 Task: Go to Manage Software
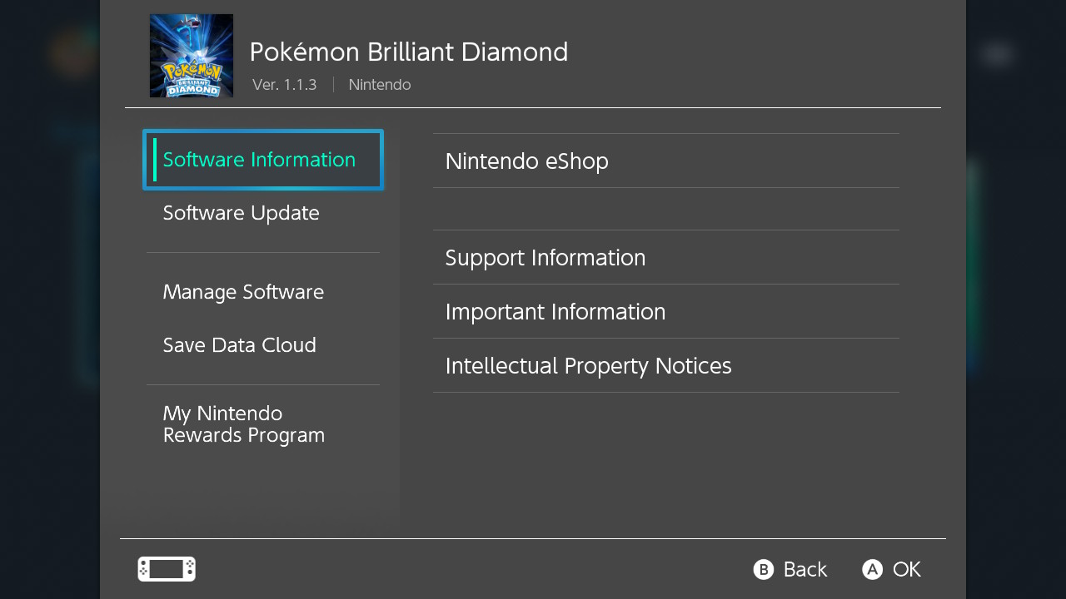263,292
